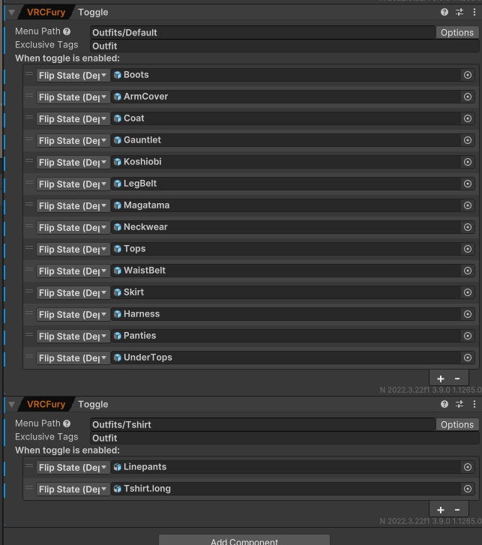
Task: Open help for Outfits/Default Toggle component
Action: pos(444,12)
